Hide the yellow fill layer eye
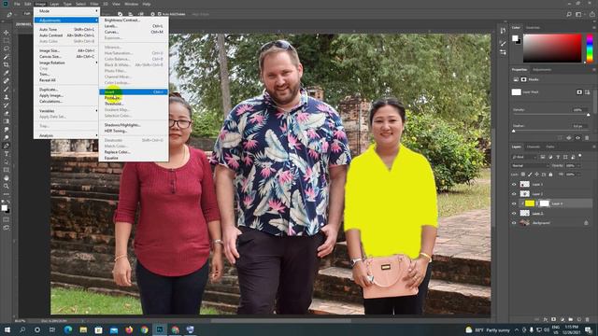Image resolution: width=598 pixels, height=336 pixels. pos(514,203)
